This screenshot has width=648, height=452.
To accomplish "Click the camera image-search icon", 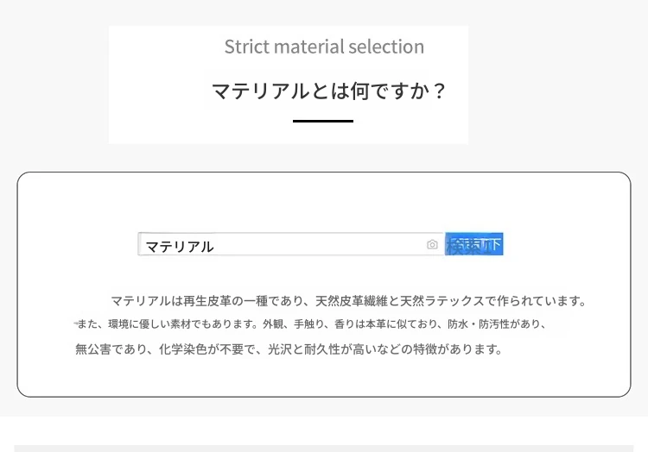I will point(432,245).
